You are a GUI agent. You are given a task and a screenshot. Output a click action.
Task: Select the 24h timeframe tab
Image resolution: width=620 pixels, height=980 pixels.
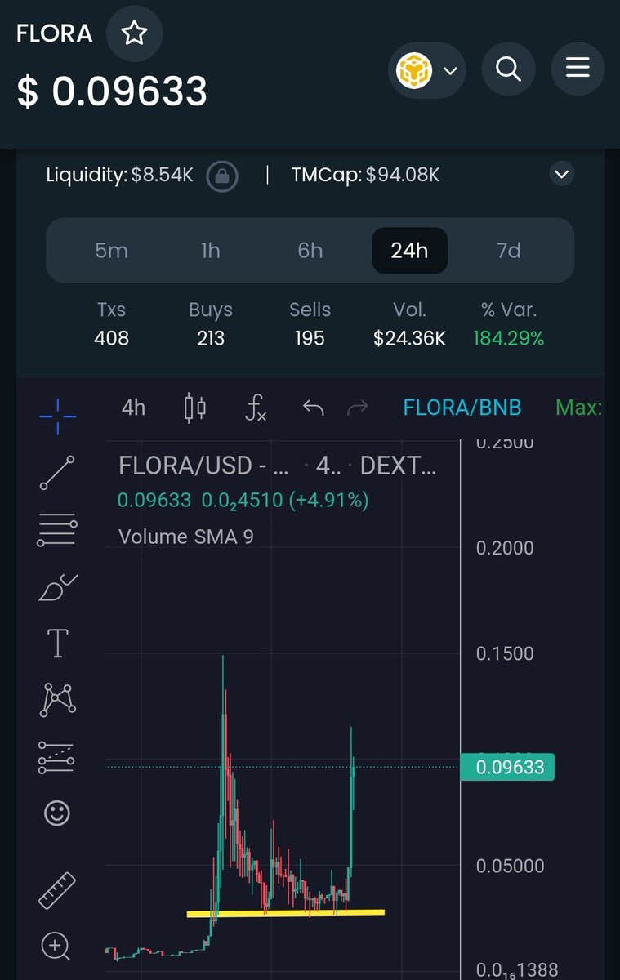tap(409, 250)
